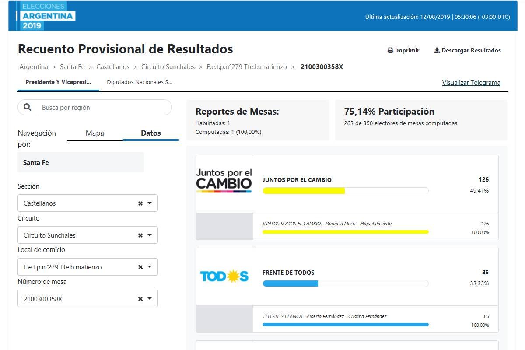Image resolution: width=525 pixels, height=350 pixels.
Task: Click the Frente de Todos party logo
Action: coord(224,276)
